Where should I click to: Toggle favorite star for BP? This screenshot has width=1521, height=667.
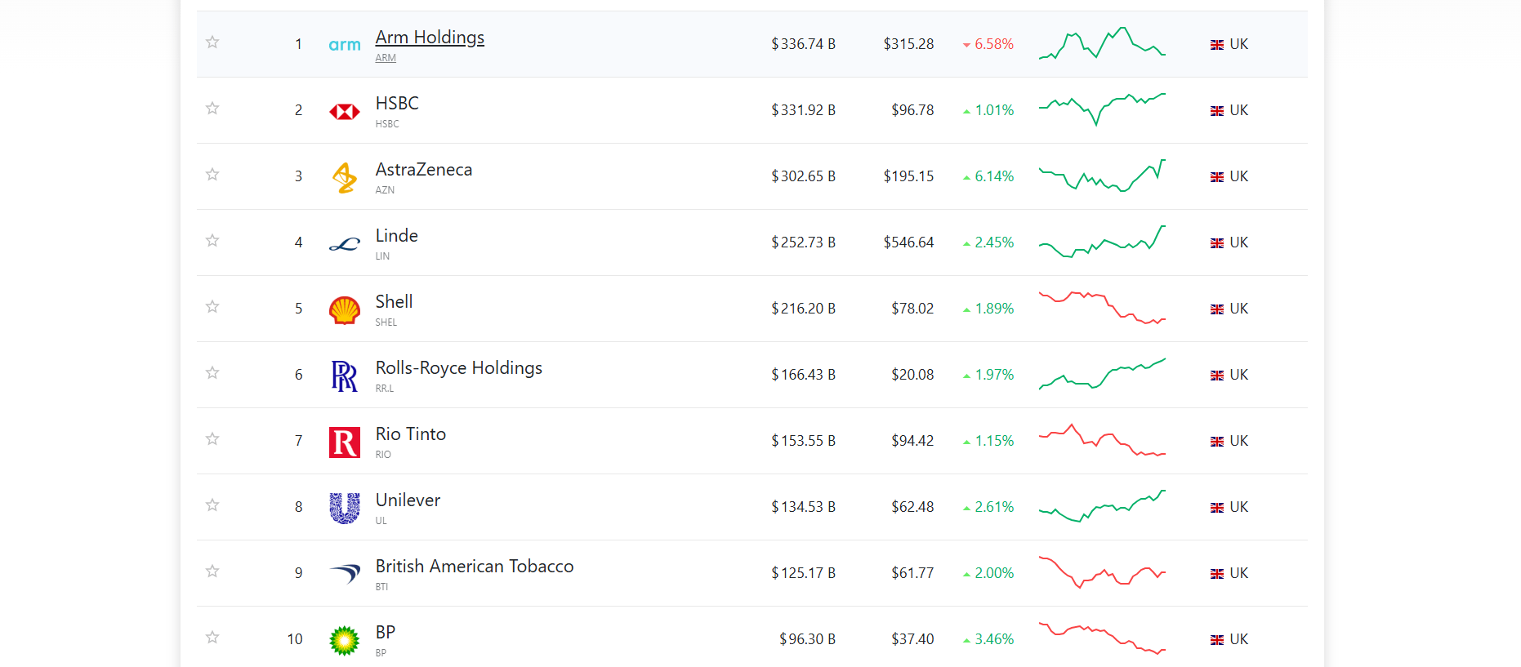click(x=212, y=637)
